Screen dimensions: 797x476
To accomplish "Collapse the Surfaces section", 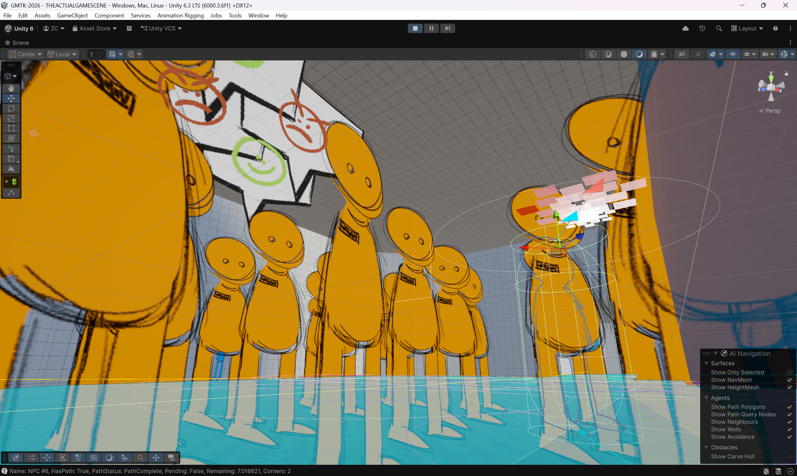I will click(x=706, y=364).
